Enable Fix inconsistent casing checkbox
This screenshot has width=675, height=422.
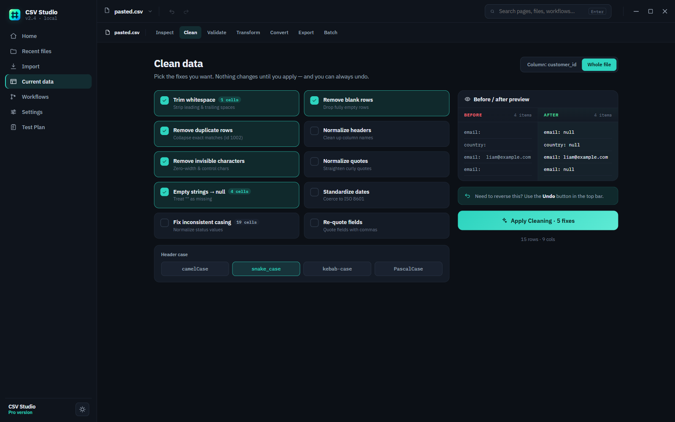click(165, 222)
